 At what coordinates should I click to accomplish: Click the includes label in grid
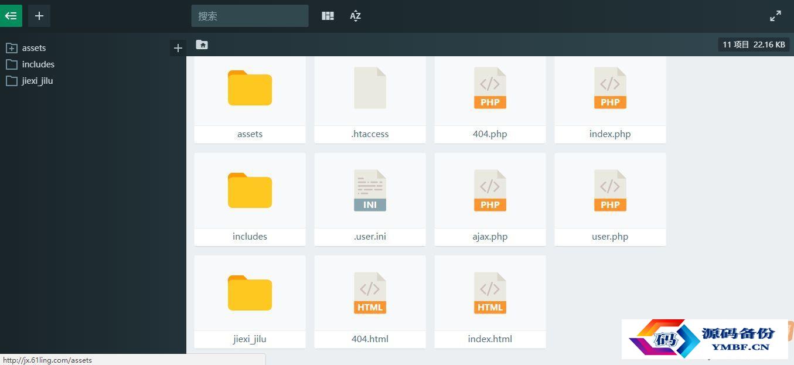[x=250, y=237]
